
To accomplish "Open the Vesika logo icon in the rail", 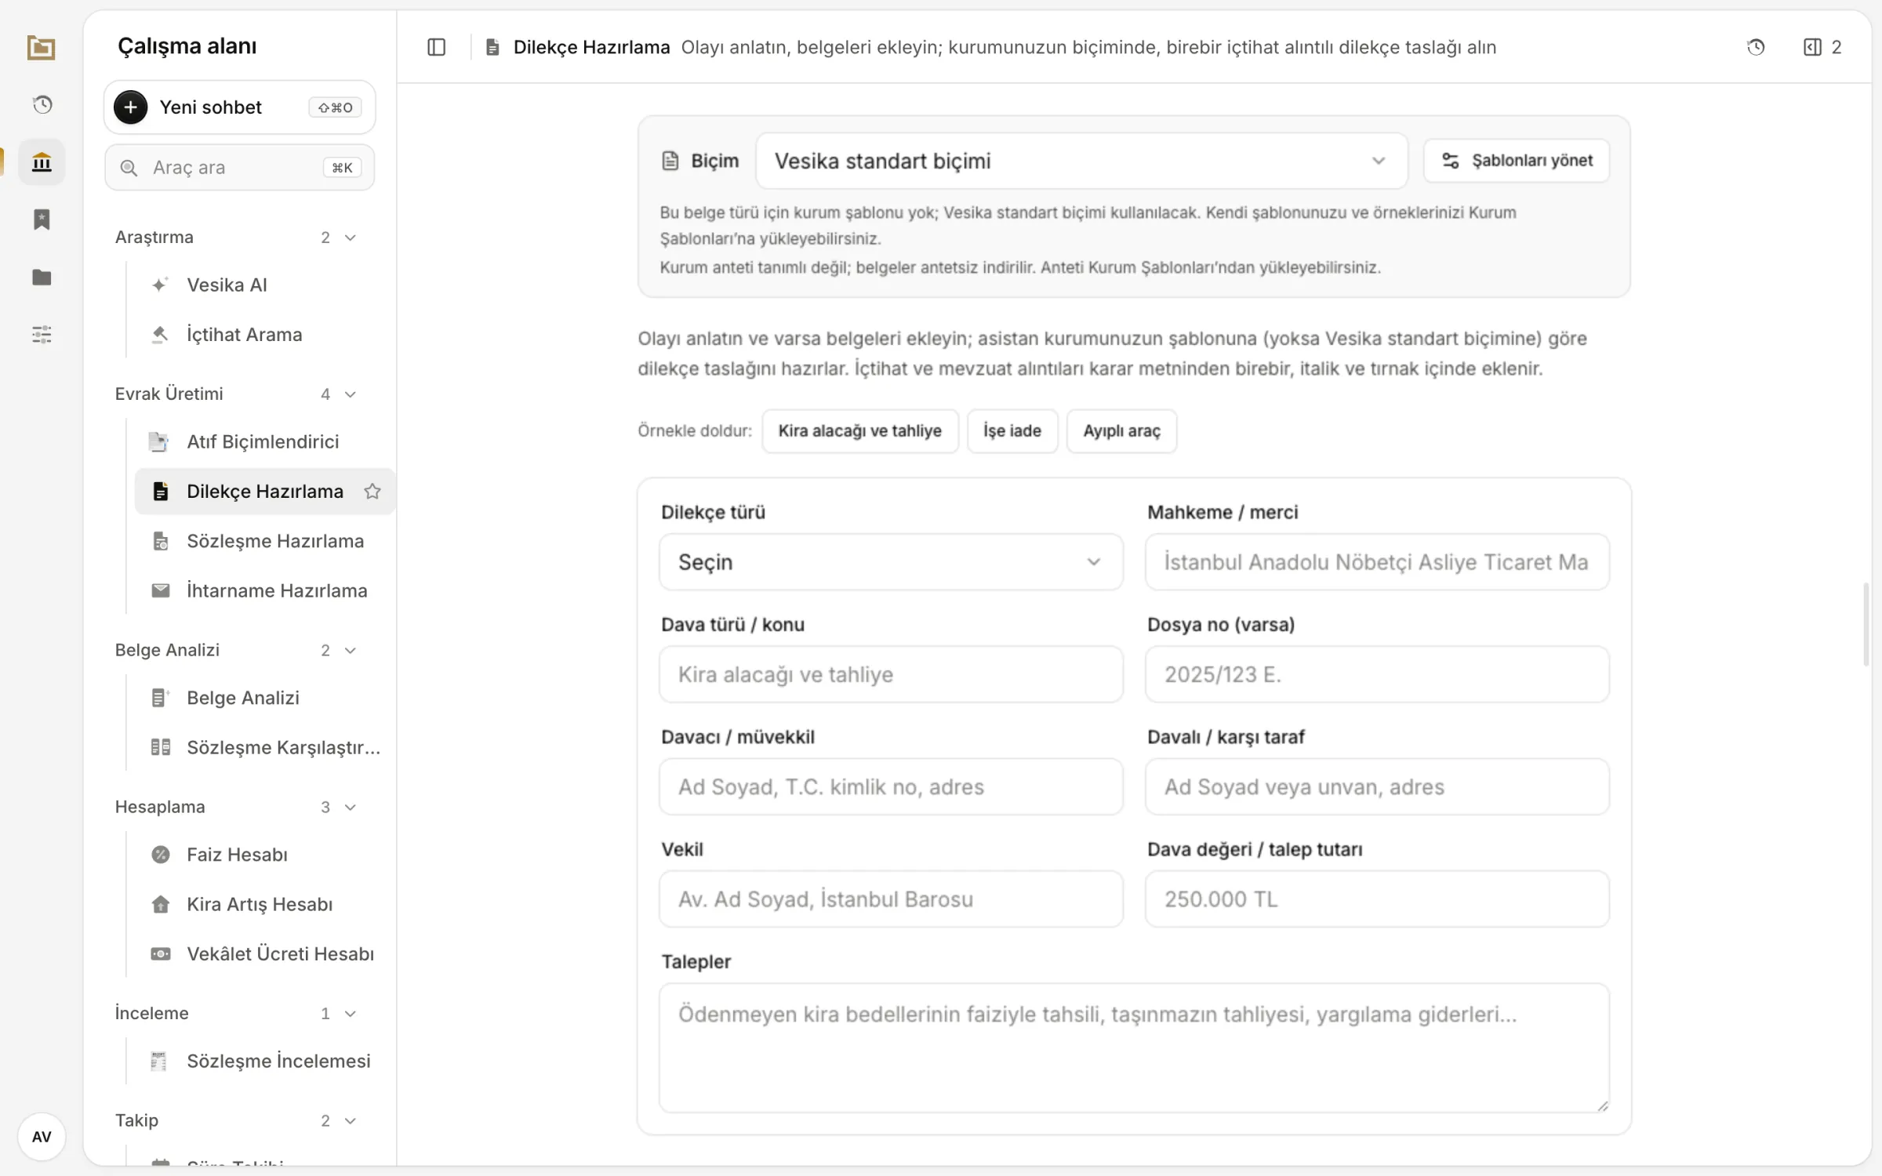I will tap(41, 48).
